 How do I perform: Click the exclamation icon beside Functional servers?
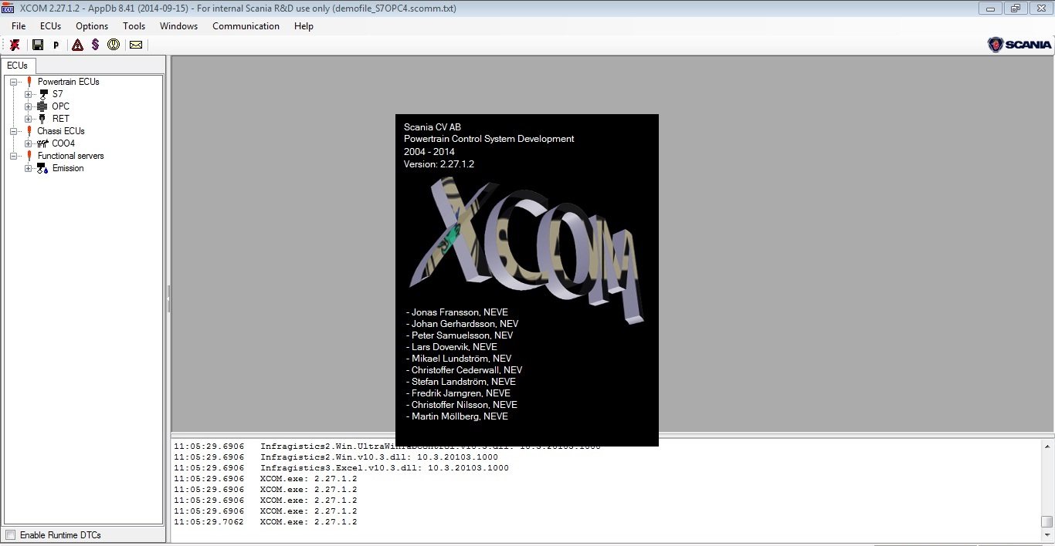tap(29, 156)
